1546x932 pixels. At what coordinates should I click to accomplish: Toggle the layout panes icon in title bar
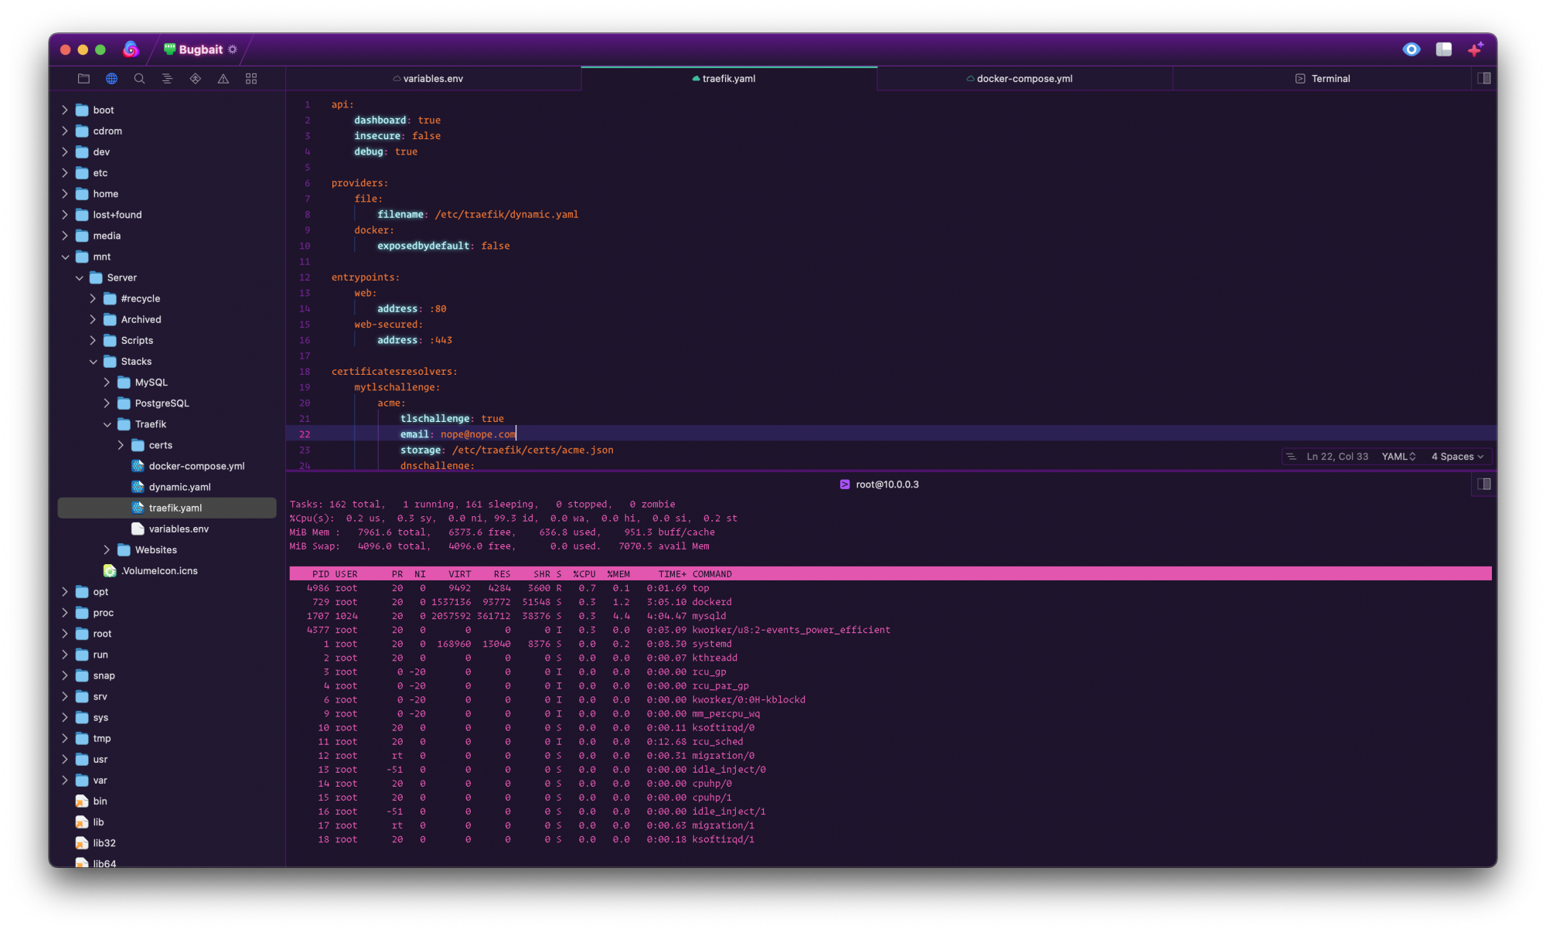click(x=1444, y=49)
